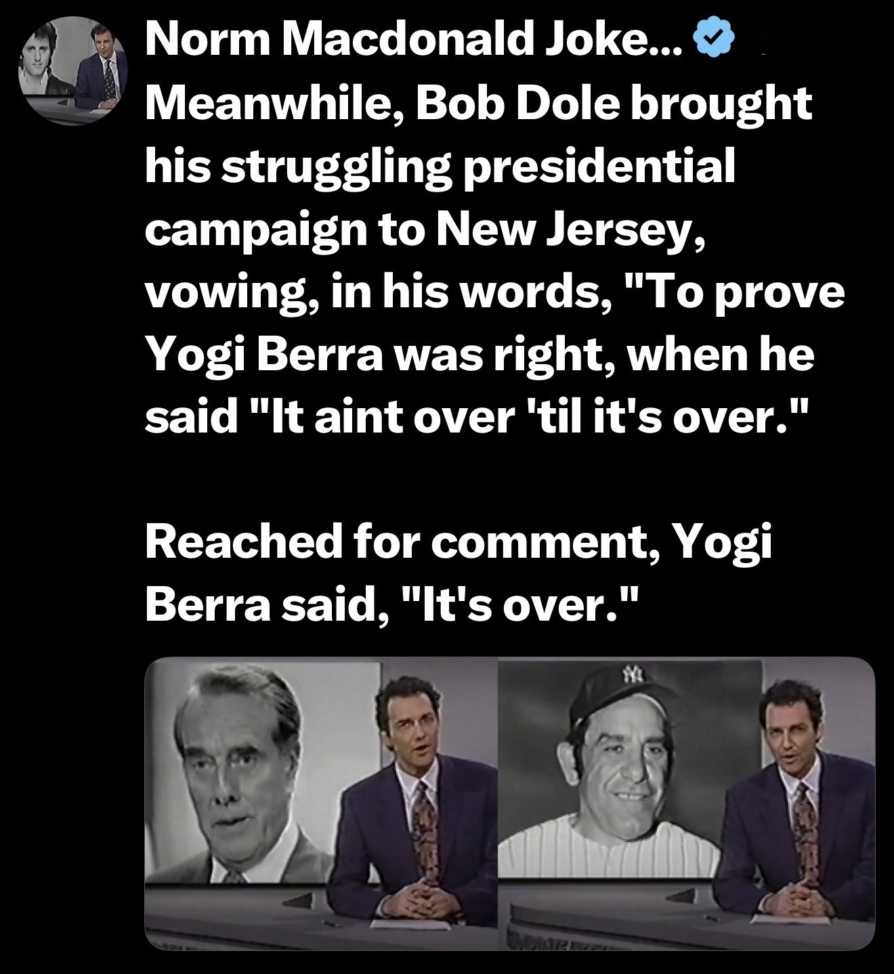Viewport: 894px width, 974px height.
Task: Select the tweet's opening line starting "Meanwhile, Bob Dole"
Action: point(478,105)
